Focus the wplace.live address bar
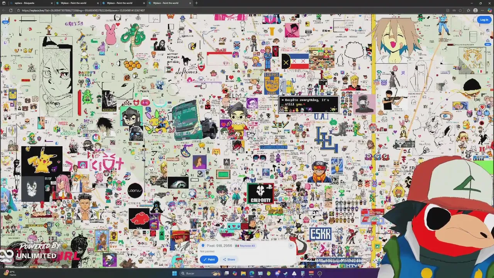Screen dimensions: 494x278 click(232, 10)
